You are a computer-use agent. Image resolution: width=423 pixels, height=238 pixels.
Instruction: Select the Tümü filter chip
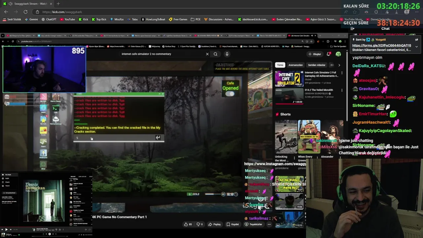(280, 65)
